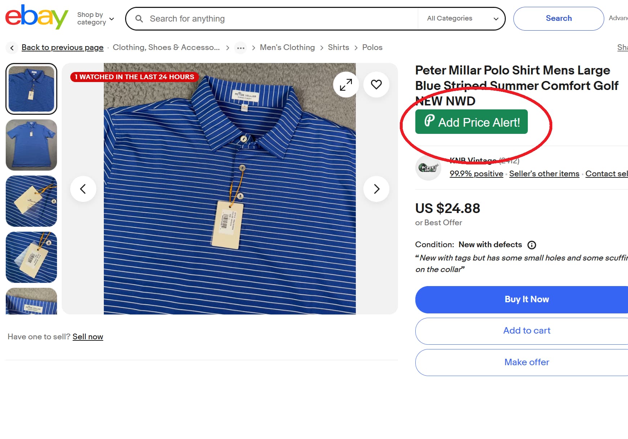The image size is (628, 439).
Task: Add the shirt to your watchlist
Action: tap(376, 85)
